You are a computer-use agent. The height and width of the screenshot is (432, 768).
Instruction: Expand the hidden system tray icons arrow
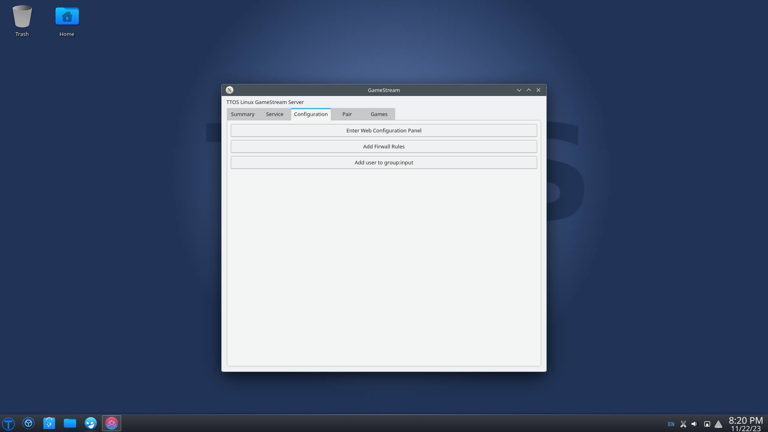click(718, 424)
